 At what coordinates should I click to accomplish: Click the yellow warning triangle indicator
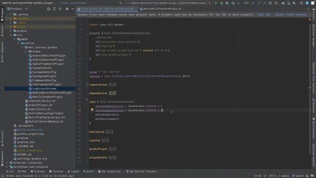(x=310, y=19)
